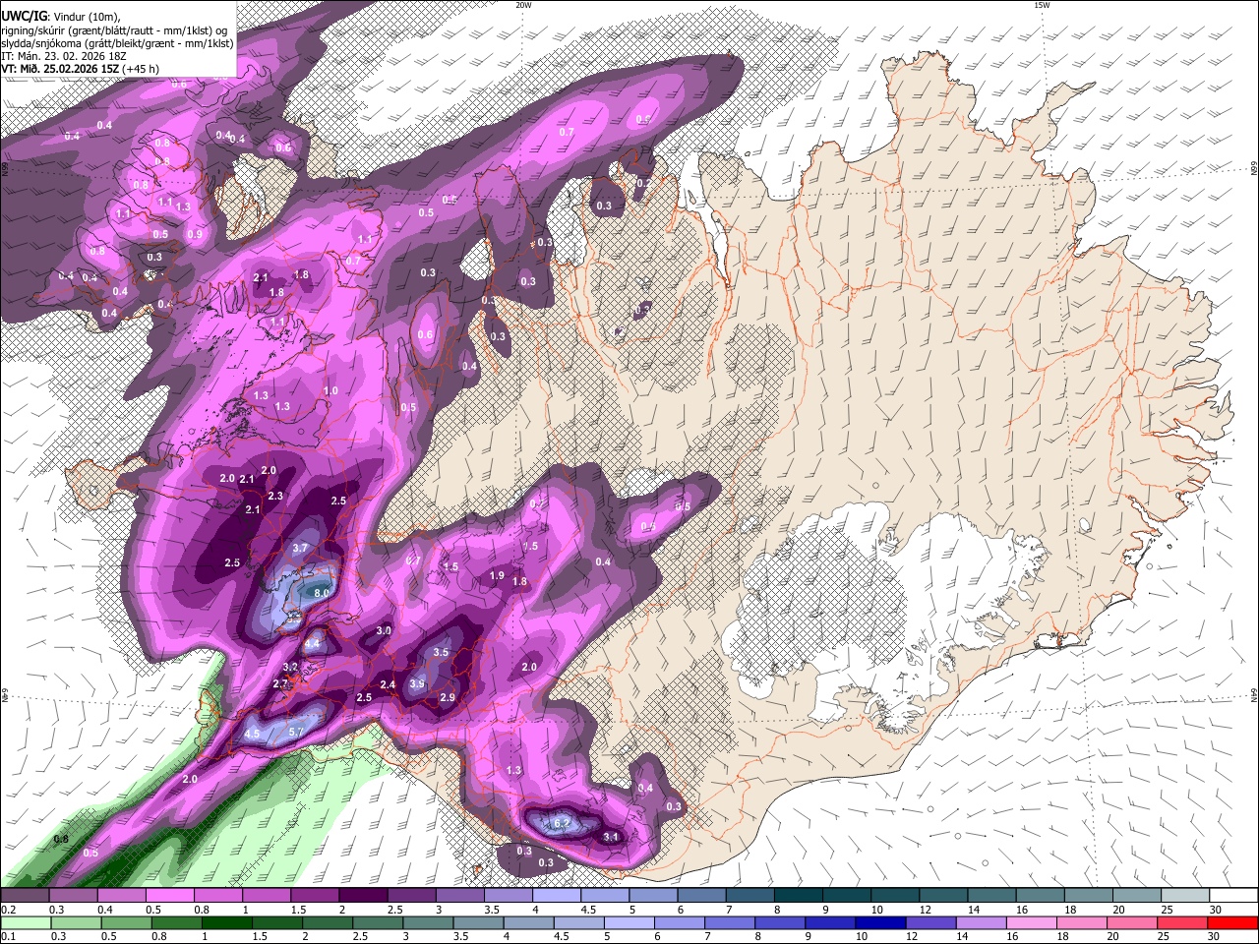Image resolution: width=1259 pixels, height=944 pixels.
Task: Click the 2.7 map value
Action: pos(280,683)
